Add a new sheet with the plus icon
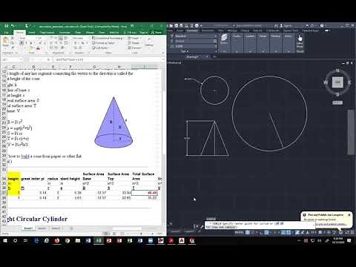 [x=71, y=228]
